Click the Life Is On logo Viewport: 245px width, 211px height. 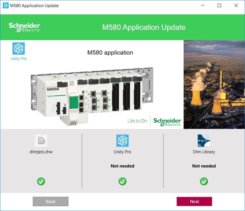tap(137, 121)
